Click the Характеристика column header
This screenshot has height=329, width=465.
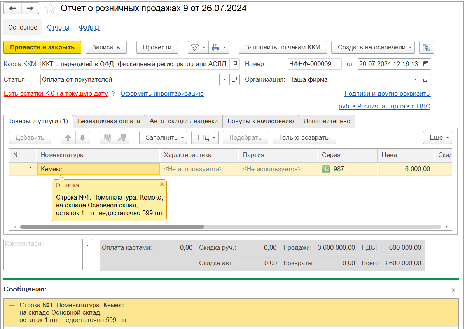click(x=199, y=155)
